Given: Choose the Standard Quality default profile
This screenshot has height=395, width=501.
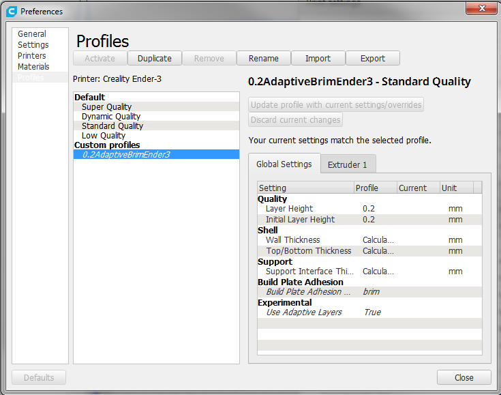Looking at the screenshot, I should [112, 126].
